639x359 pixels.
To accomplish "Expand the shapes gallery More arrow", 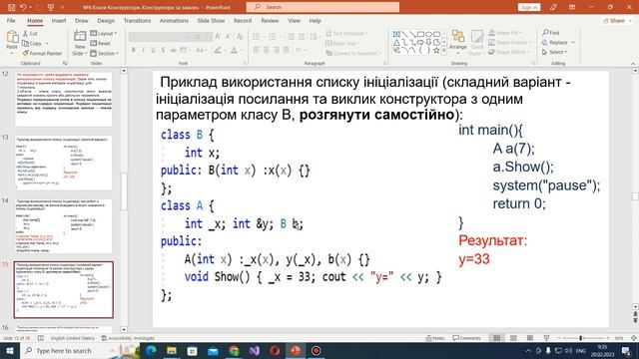I will pyautogui.click(x=443, y=51).
